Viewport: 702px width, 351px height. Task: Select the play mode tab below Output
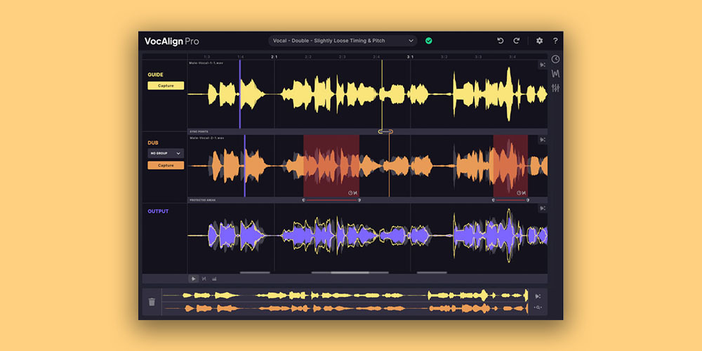point(194,279)
